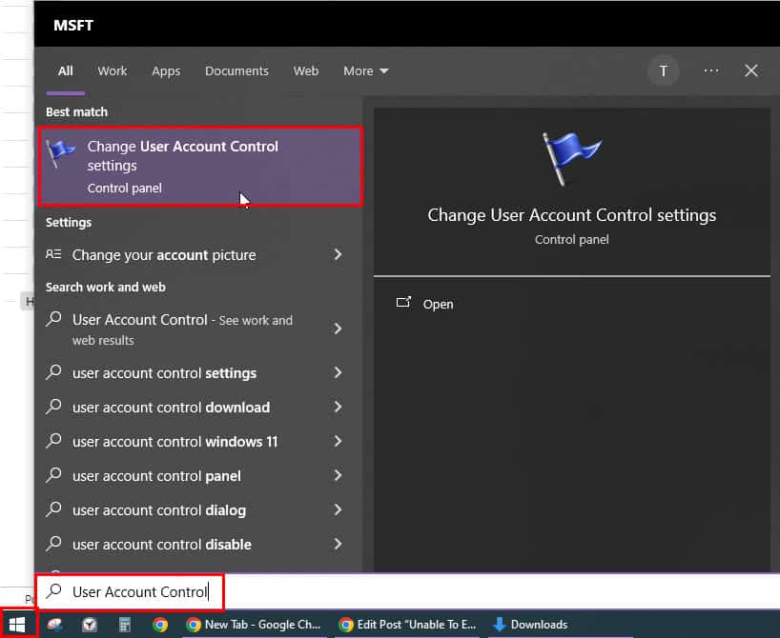Click the blue flag icon in preview pane
The width and height of the screenshot is (780, 638).
pyautogui.click(x=571, y=159)
